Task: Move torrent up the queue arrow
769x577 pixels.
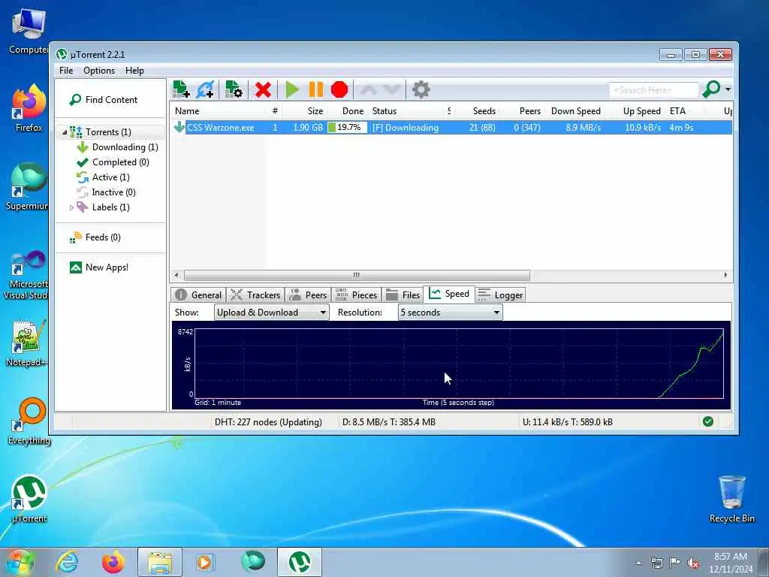Action: (368, 90)
